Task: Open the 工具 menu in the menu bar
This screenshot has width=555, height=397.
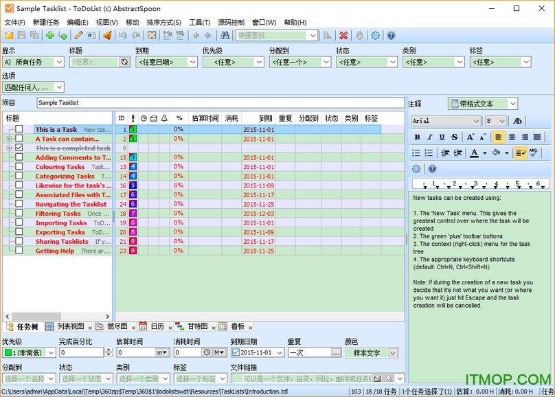Action: (x=199, y=22)
